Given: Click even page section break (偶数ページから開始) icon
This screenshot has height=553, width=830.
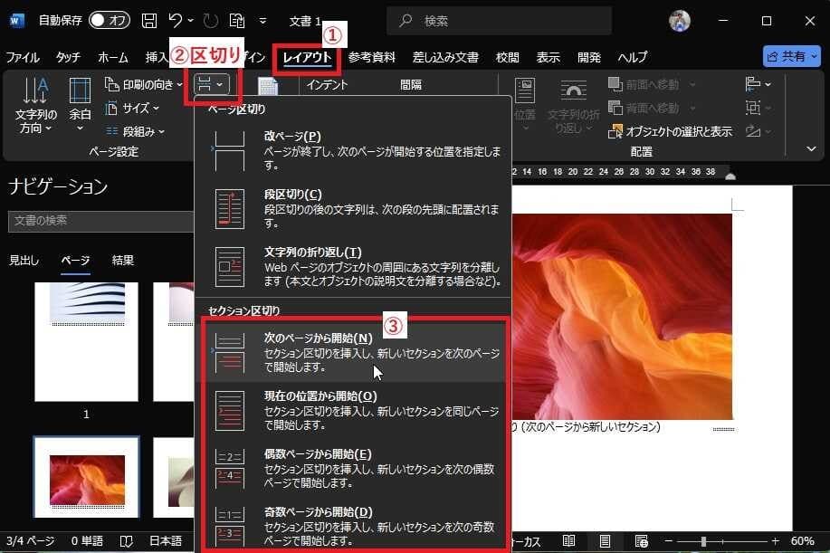Looking at the screenshot, I should [228, 468].
